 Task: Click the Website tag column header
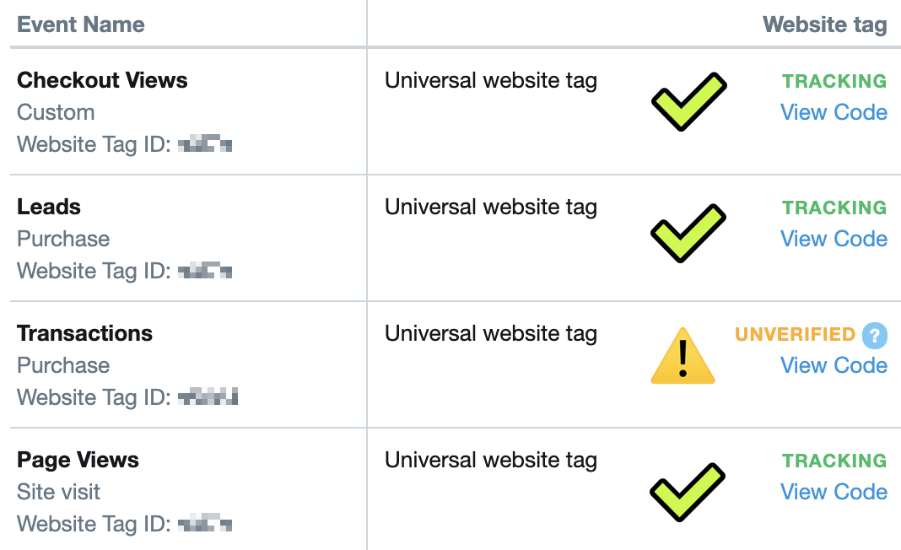824,24
